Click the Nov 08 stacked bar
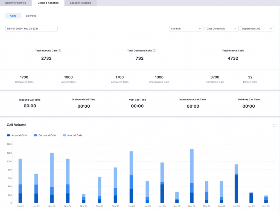 pos(131,177)
